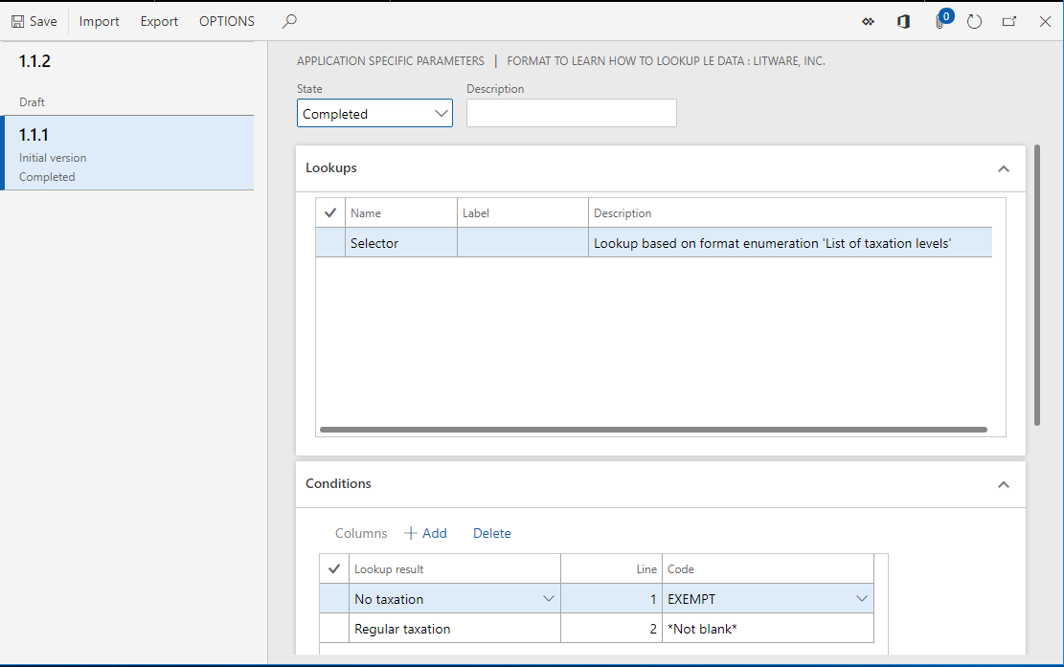This screenshot has height=667, width=1064.
Task: Click the Code column header
Action: tap(768, 568)
